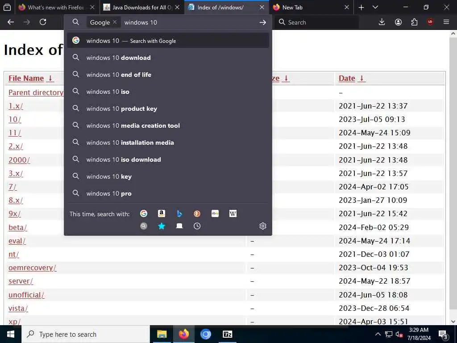
Task: Search this time with Amazon icon
Action: tap(162, 214)
